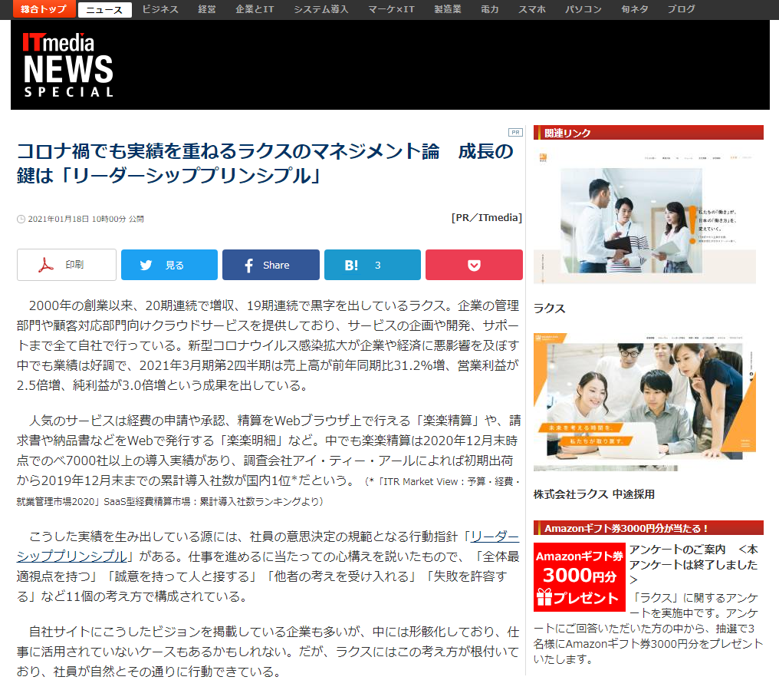Click the paragraph starting 自社サイトにこうした
The width and height of the screenshot is (779, 690).
point(268,652)
